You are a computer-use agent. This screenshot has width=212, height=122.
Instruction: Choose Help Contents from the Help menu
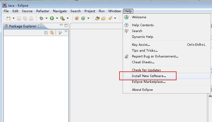(167, 25)
